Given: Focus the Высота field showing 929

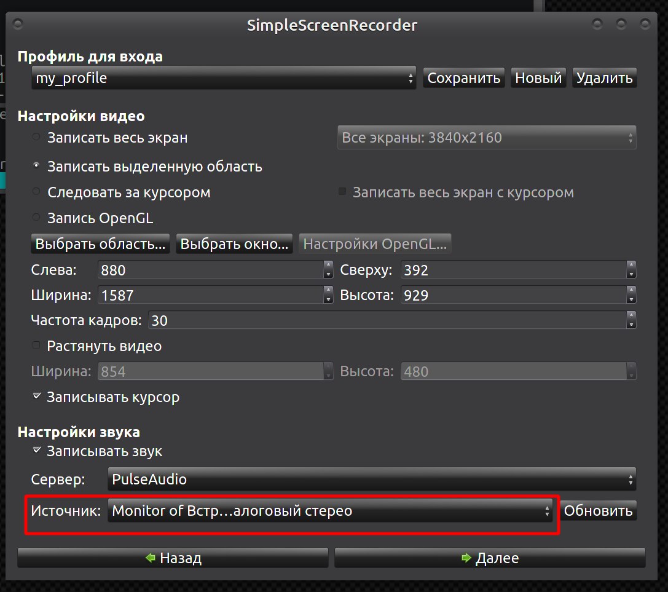Looking at the screenshot, I should point(513,295).
